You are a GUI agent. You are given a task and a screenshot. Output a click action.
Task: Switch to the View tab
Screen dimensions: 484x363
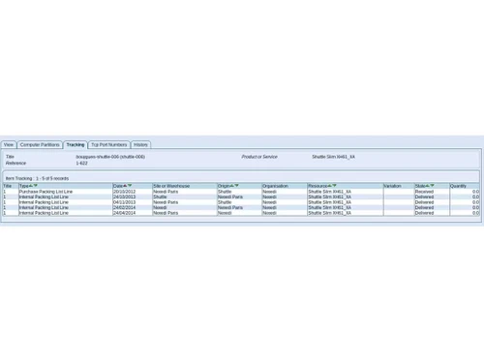pyautogui.click(x=9, y=145)
